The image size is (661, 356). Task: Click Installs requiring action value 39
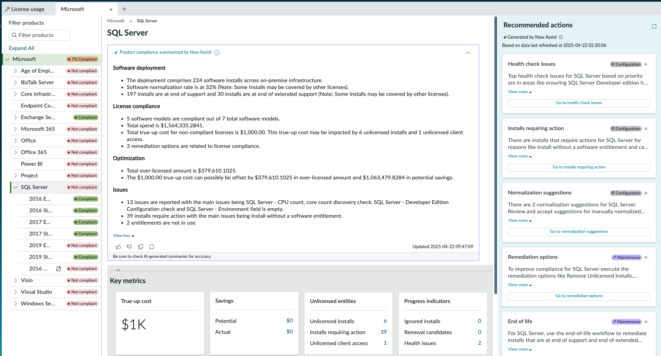pyautogui.click(x=383, y=332)
